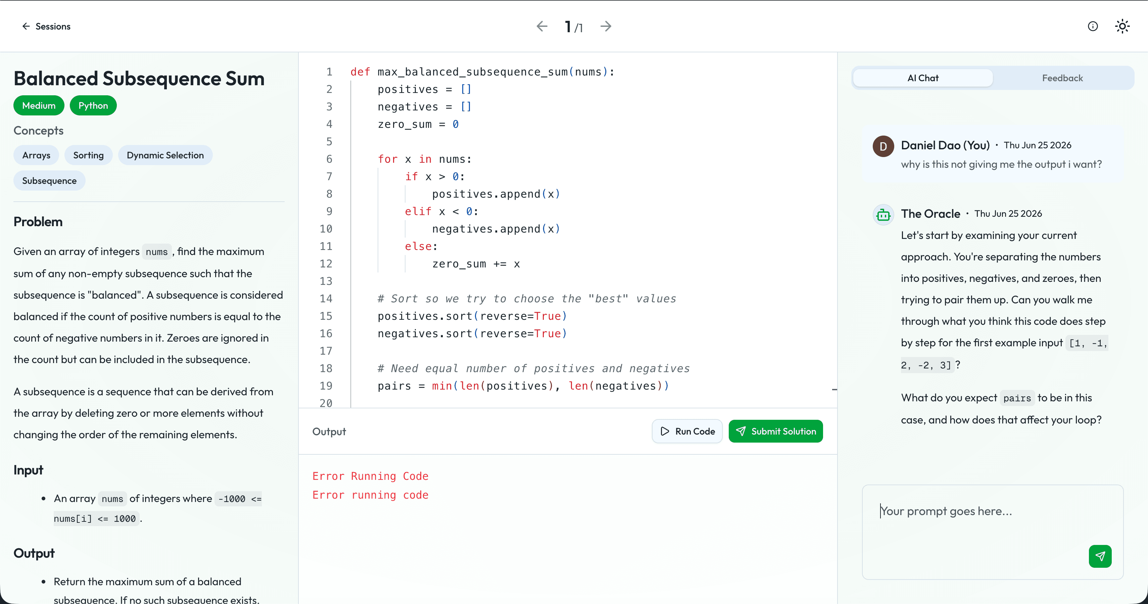This screenshot has height=604, width=1148.
Task: Click Daniel Dao's user avatar
Action: click(883, 146)
